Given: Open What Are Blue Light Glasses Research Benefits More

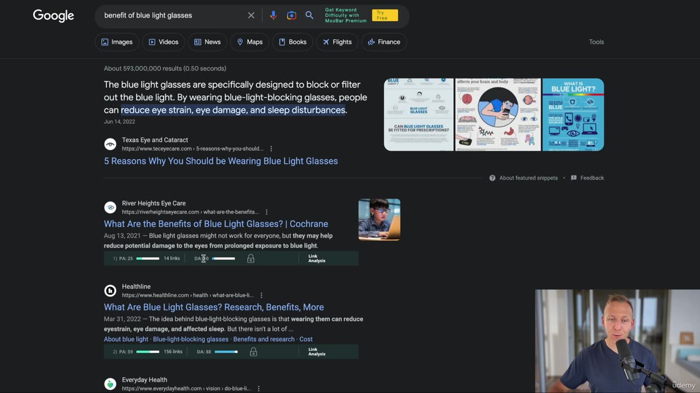Looking at the screenshot, I should 214,307.
